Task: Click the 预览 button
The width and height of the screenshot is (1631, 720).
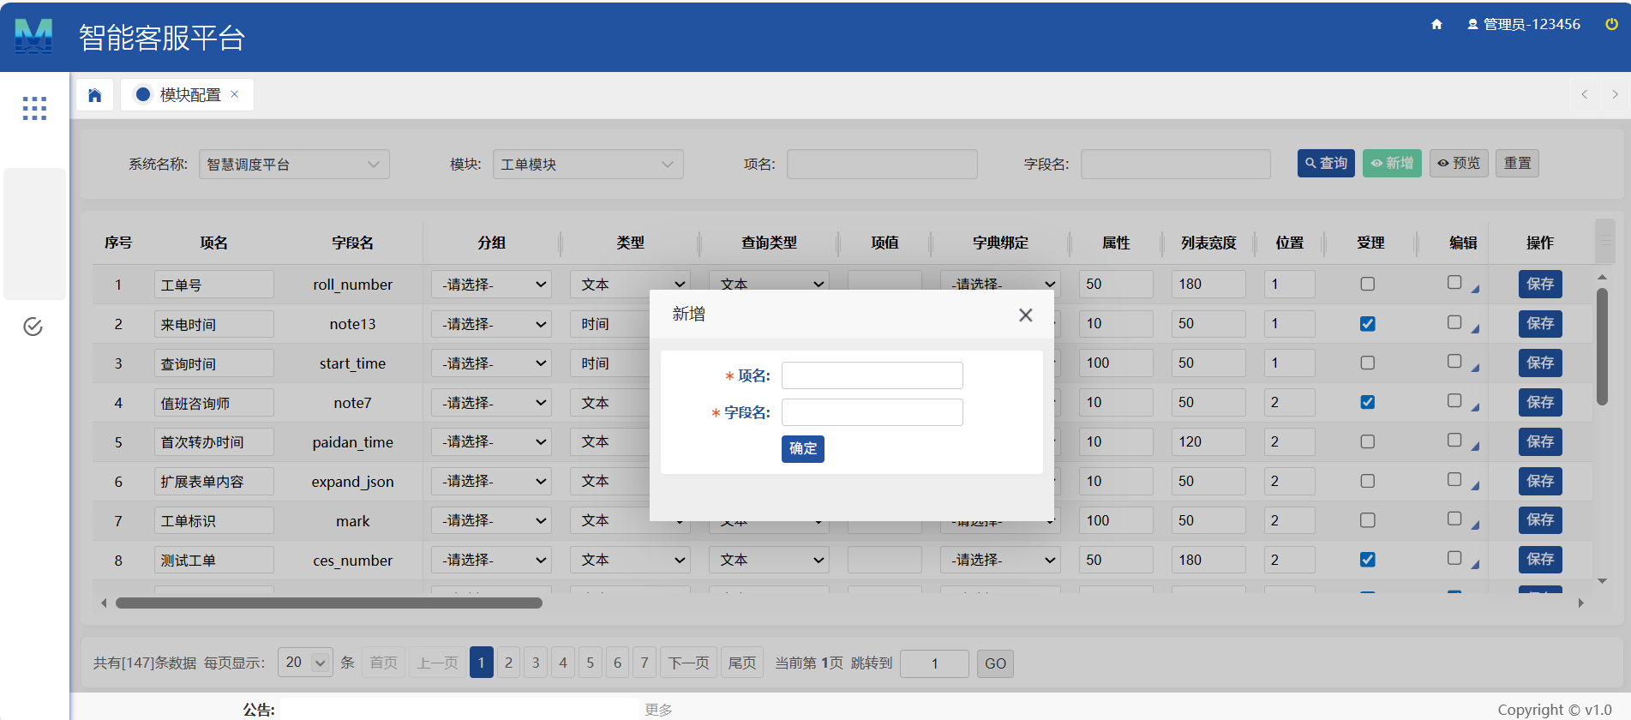Action: 1459,163
